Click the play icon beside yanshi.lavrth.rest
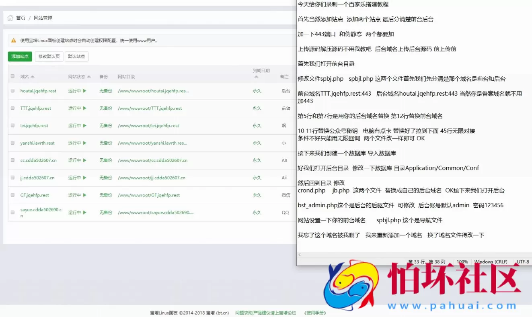532x317 pixels. (x=84, y=143)
